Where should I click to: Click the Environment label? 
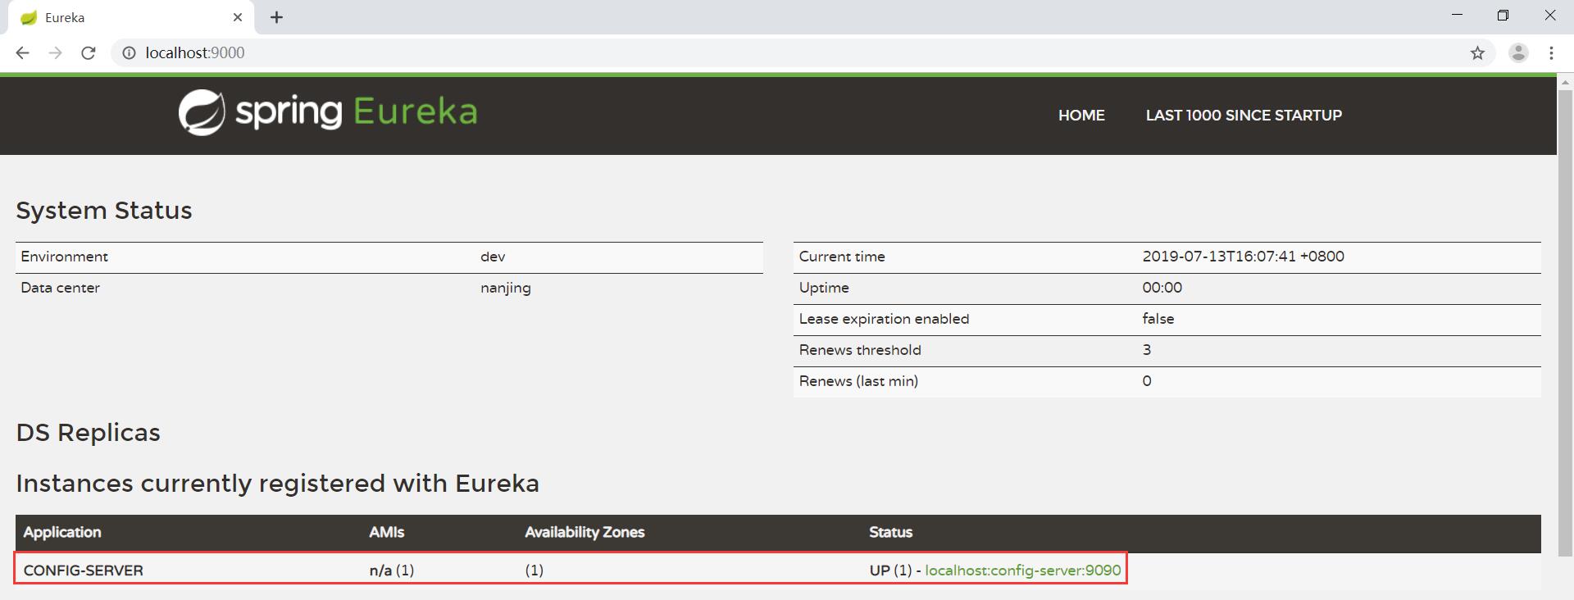(x=65, y=257)
